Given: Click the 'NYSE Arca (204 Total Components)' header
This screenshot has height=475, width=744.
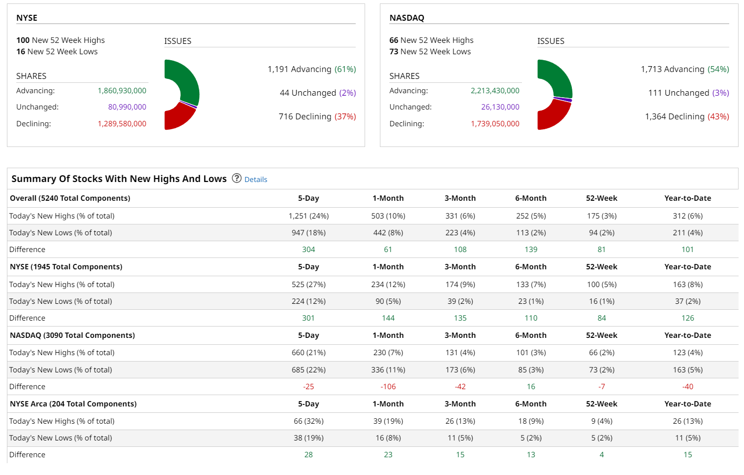Looking at the screenshot, I should pos(74,404).
